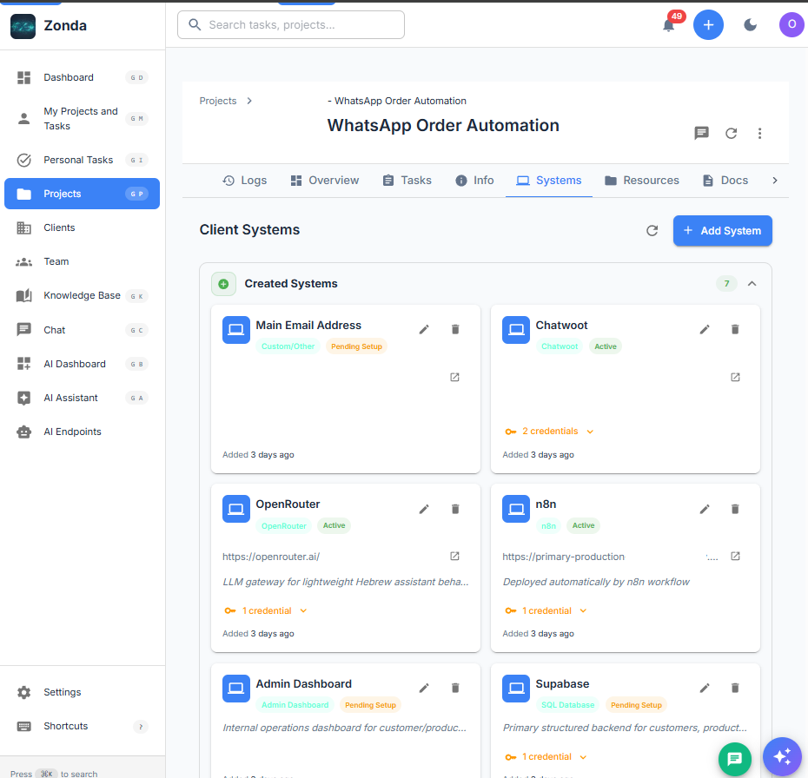Edit the Main Email Address system
The height and width of the screenshot is (778, 808).
424,330
